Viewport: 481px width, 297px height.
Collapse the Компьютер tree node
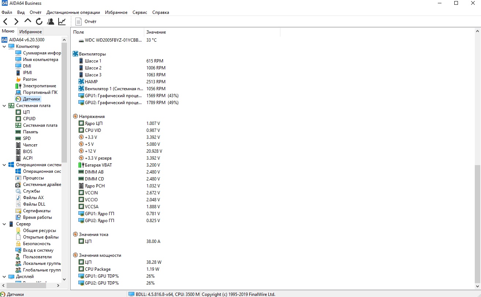click(4, 46)
